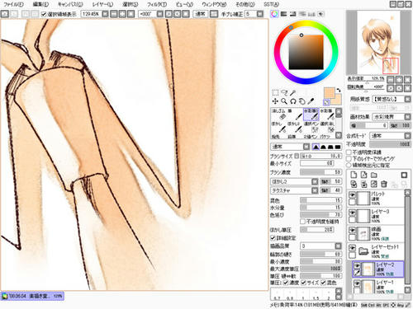This screenshot has width=413, height=309.
Task: Open the 手ブレ補正 stabilizer dropdown
Action: 260,14
